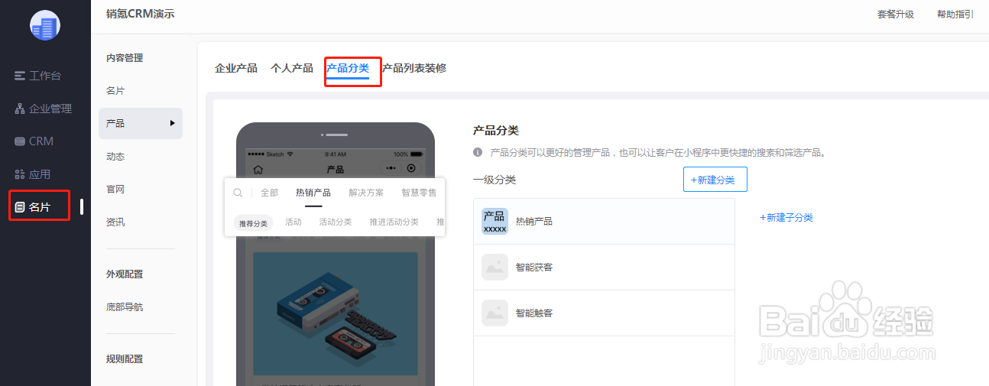Select 智慧零售 in the preview category bar

click(x=419, y=193)
